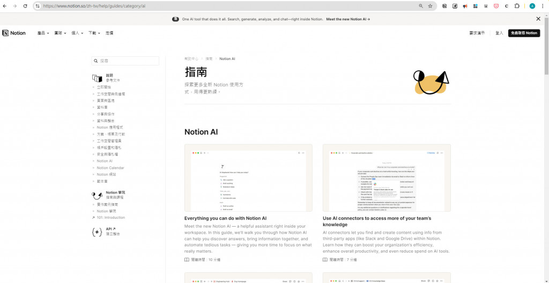
Task: Open the 個人 dropdown menu
Action: point(77,33)
